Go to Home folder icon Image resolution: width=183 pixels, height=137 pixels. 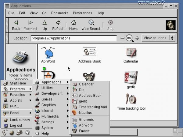pyautogui.click(x=74, y=23)
